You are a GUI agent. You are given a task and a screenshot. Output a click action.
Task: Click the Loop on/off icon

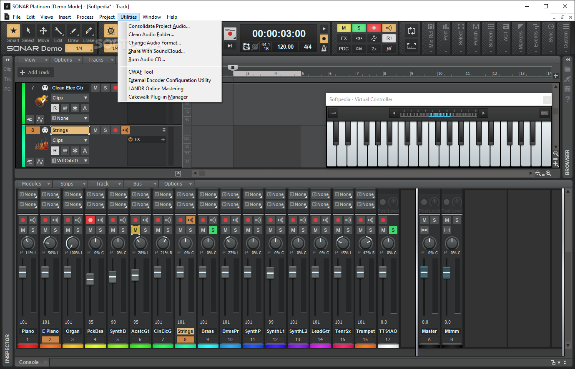[x=412, y=31]
